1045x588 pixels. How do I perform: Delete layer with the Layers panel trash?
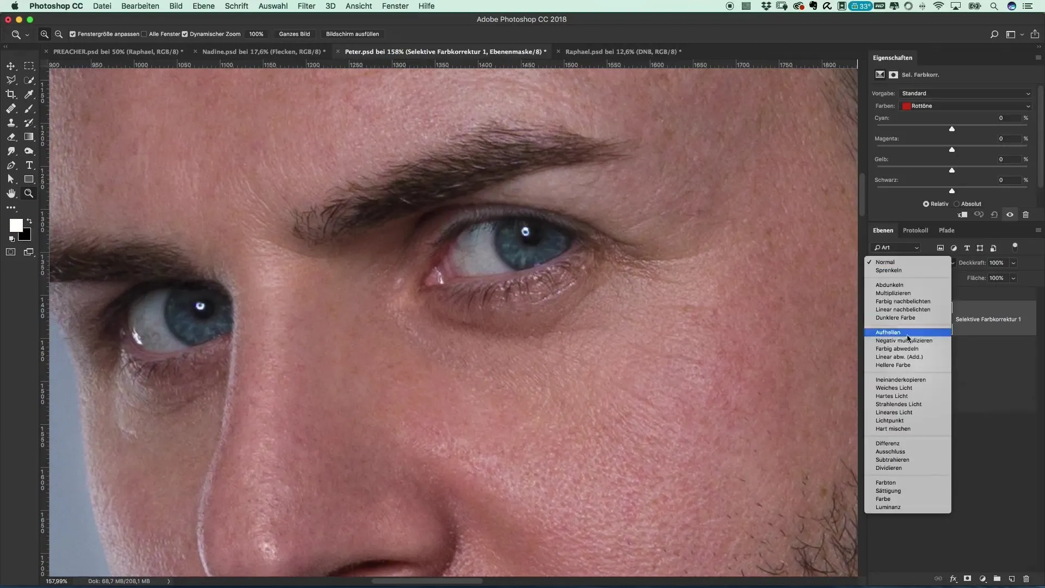[1026, 579]
